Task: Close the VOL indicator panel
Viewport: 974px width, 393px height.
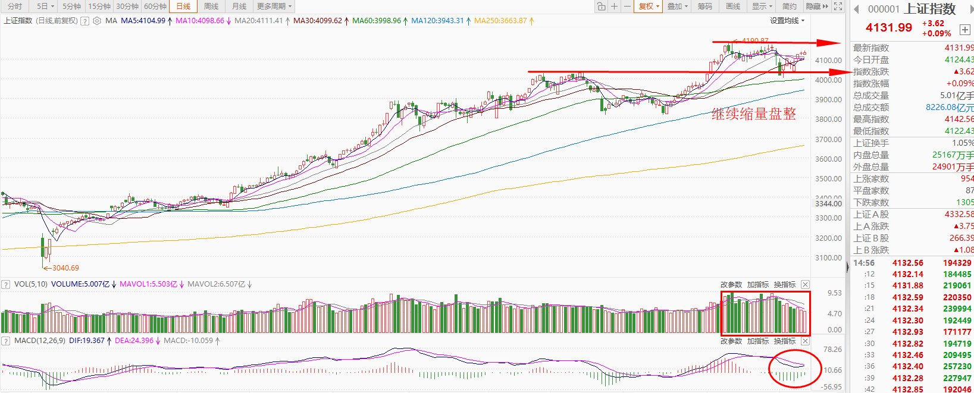Action: click(x=805, y=285)
